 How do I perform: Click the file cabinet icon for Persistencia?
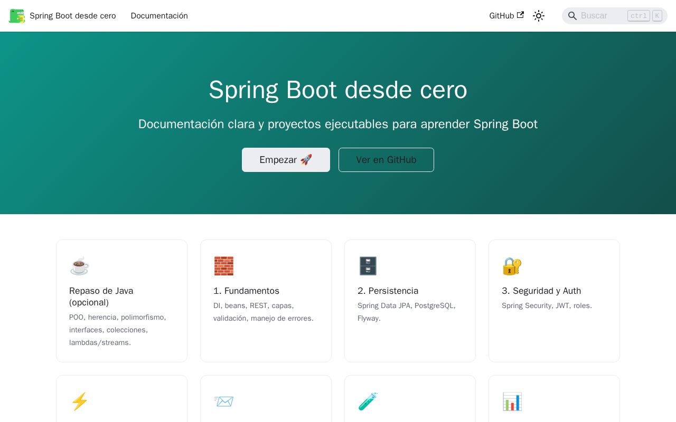[368, 266]
